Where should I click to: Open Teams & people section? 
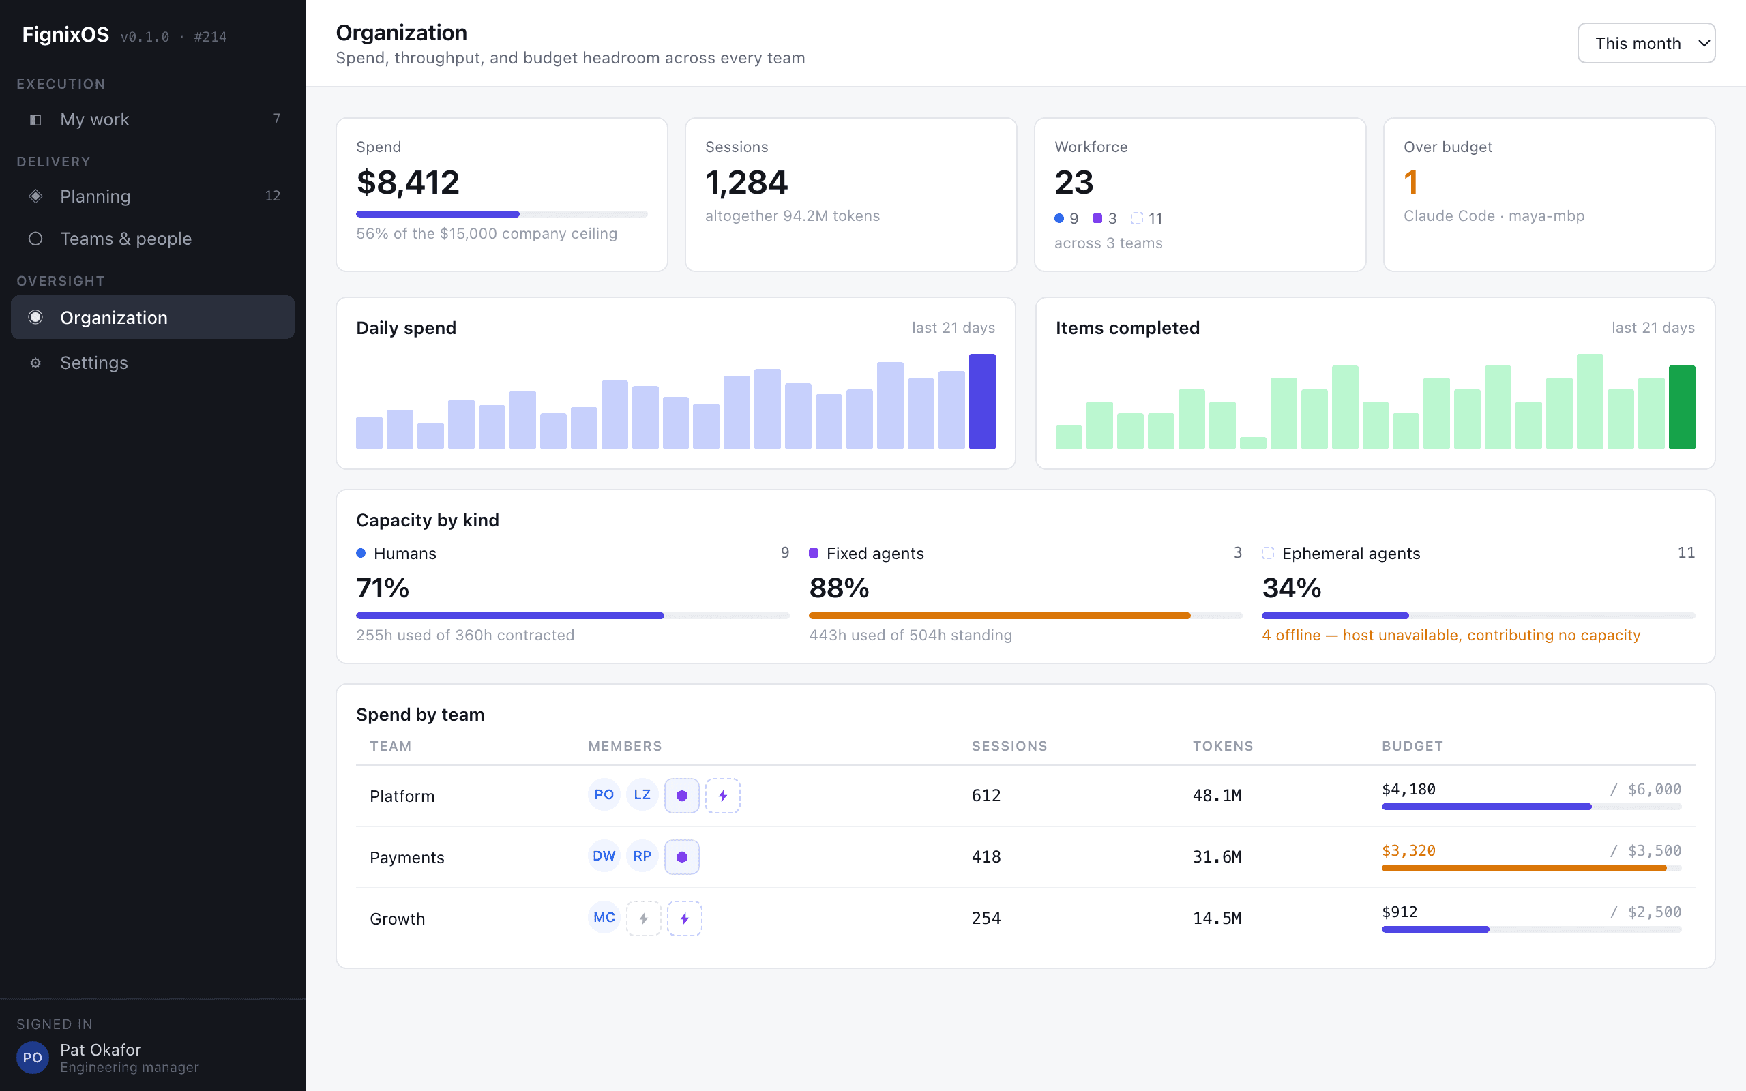152,239
